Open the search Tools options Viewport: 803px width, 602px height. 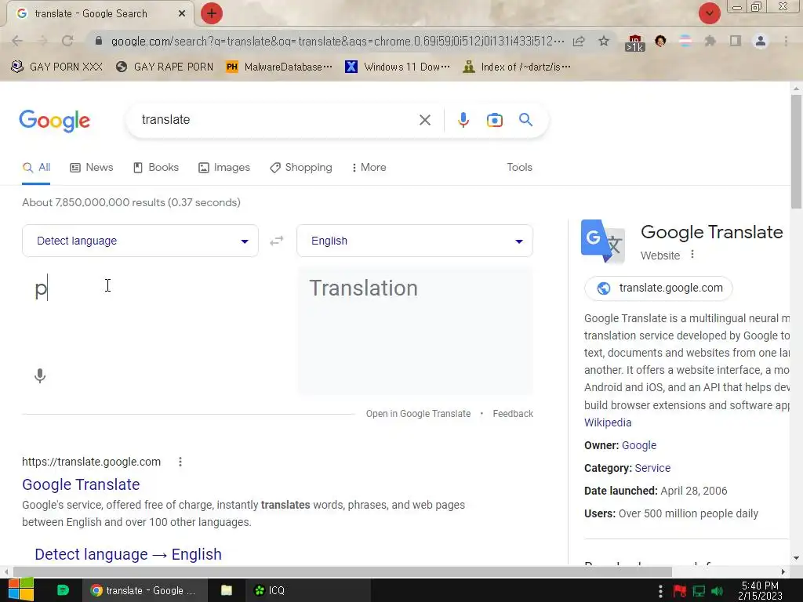[519, 168]
